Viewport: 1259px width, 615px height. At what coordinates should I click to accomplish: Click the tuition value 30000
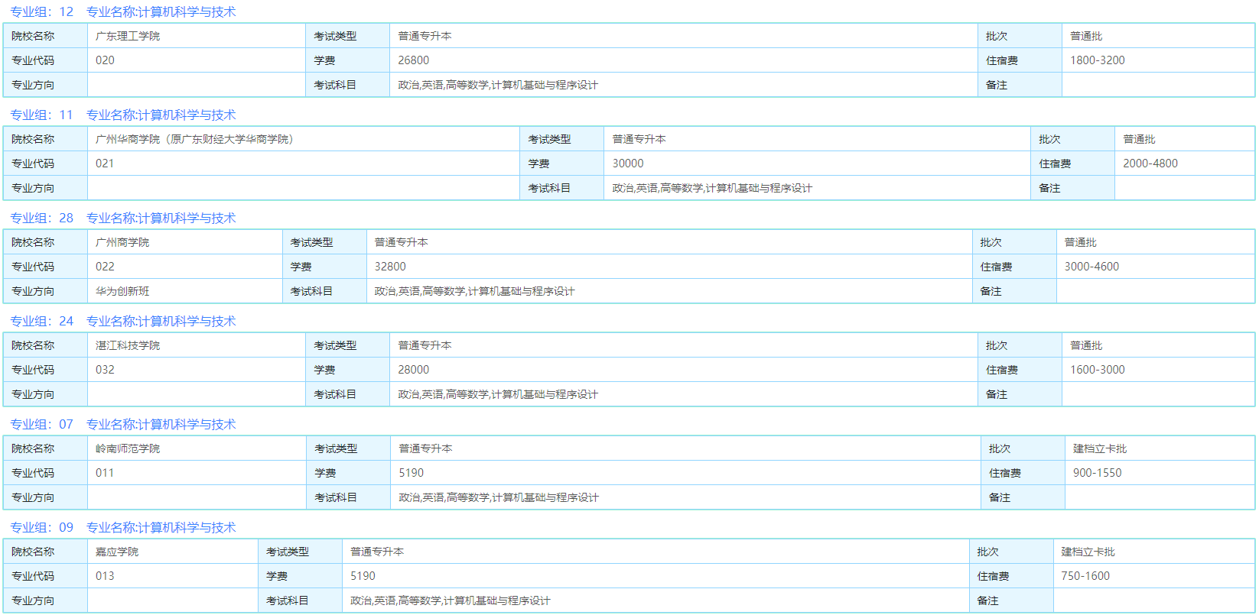pos(628,163)
